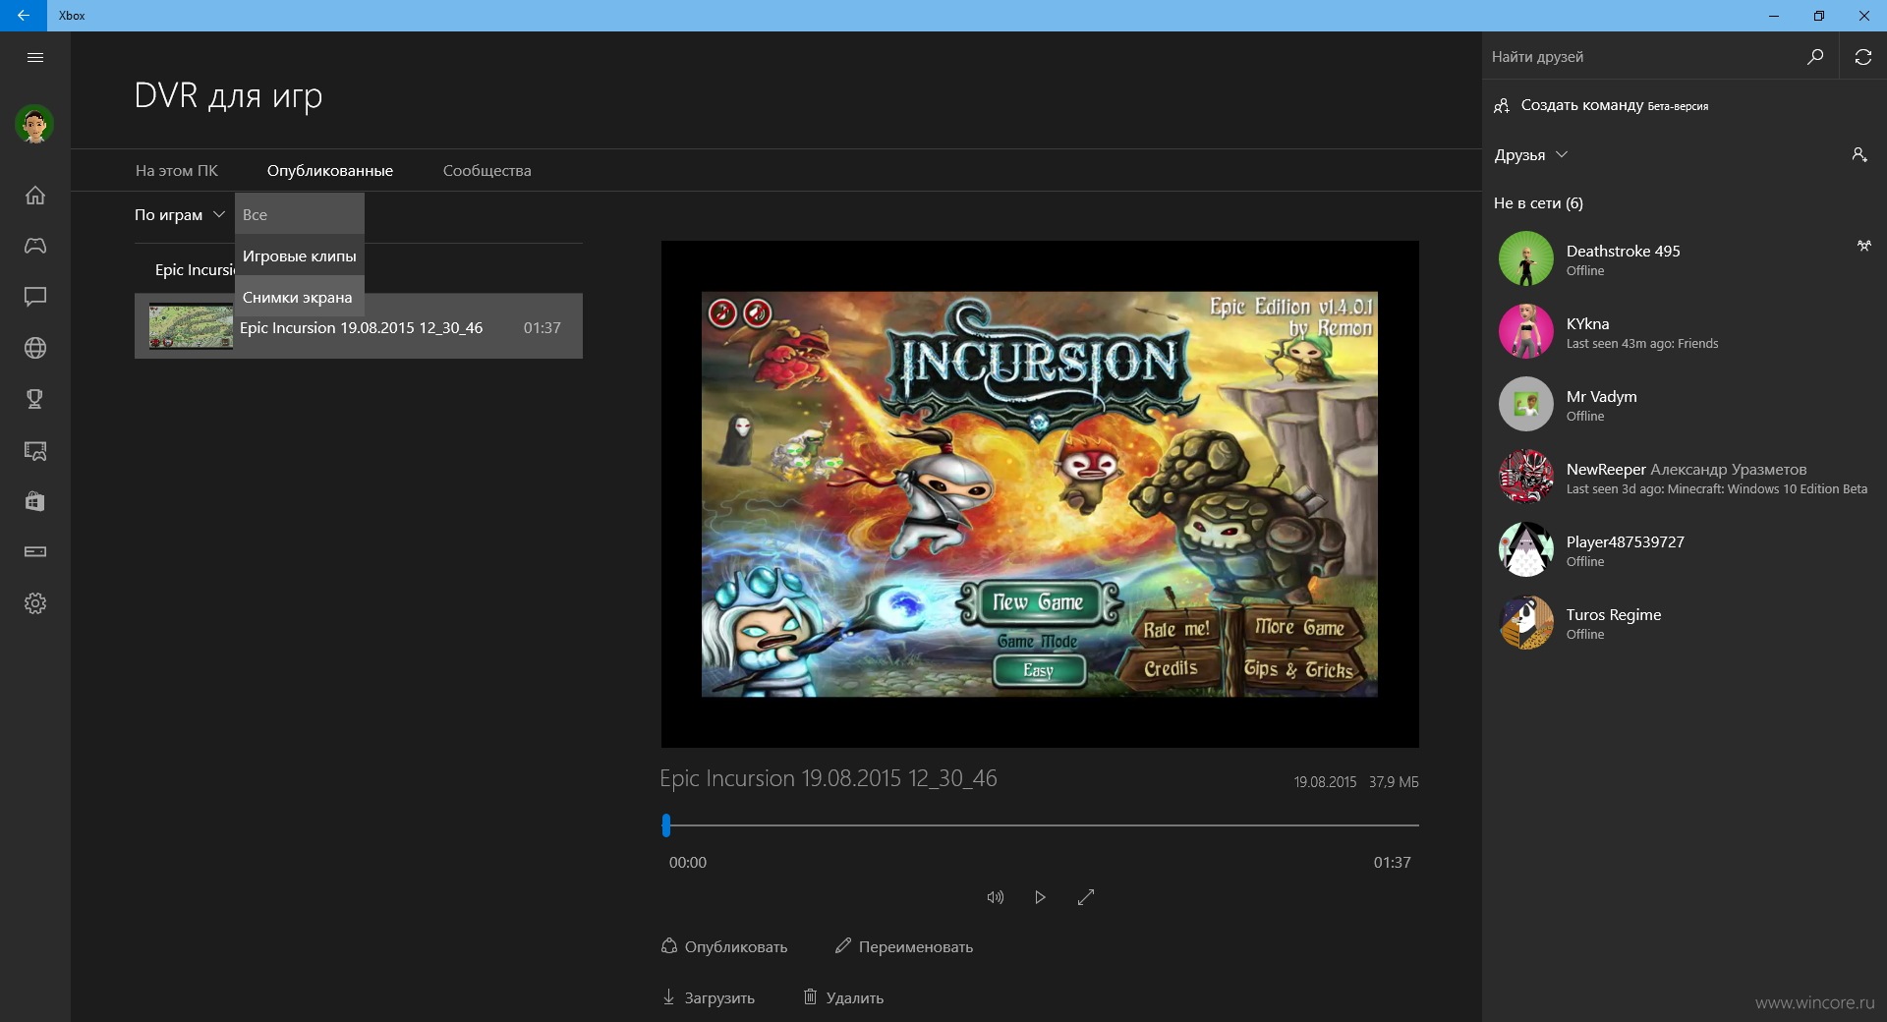1887x1022 pixels.
Task: Open the Connect console icon in sidebar
Action: click(35, 552)
